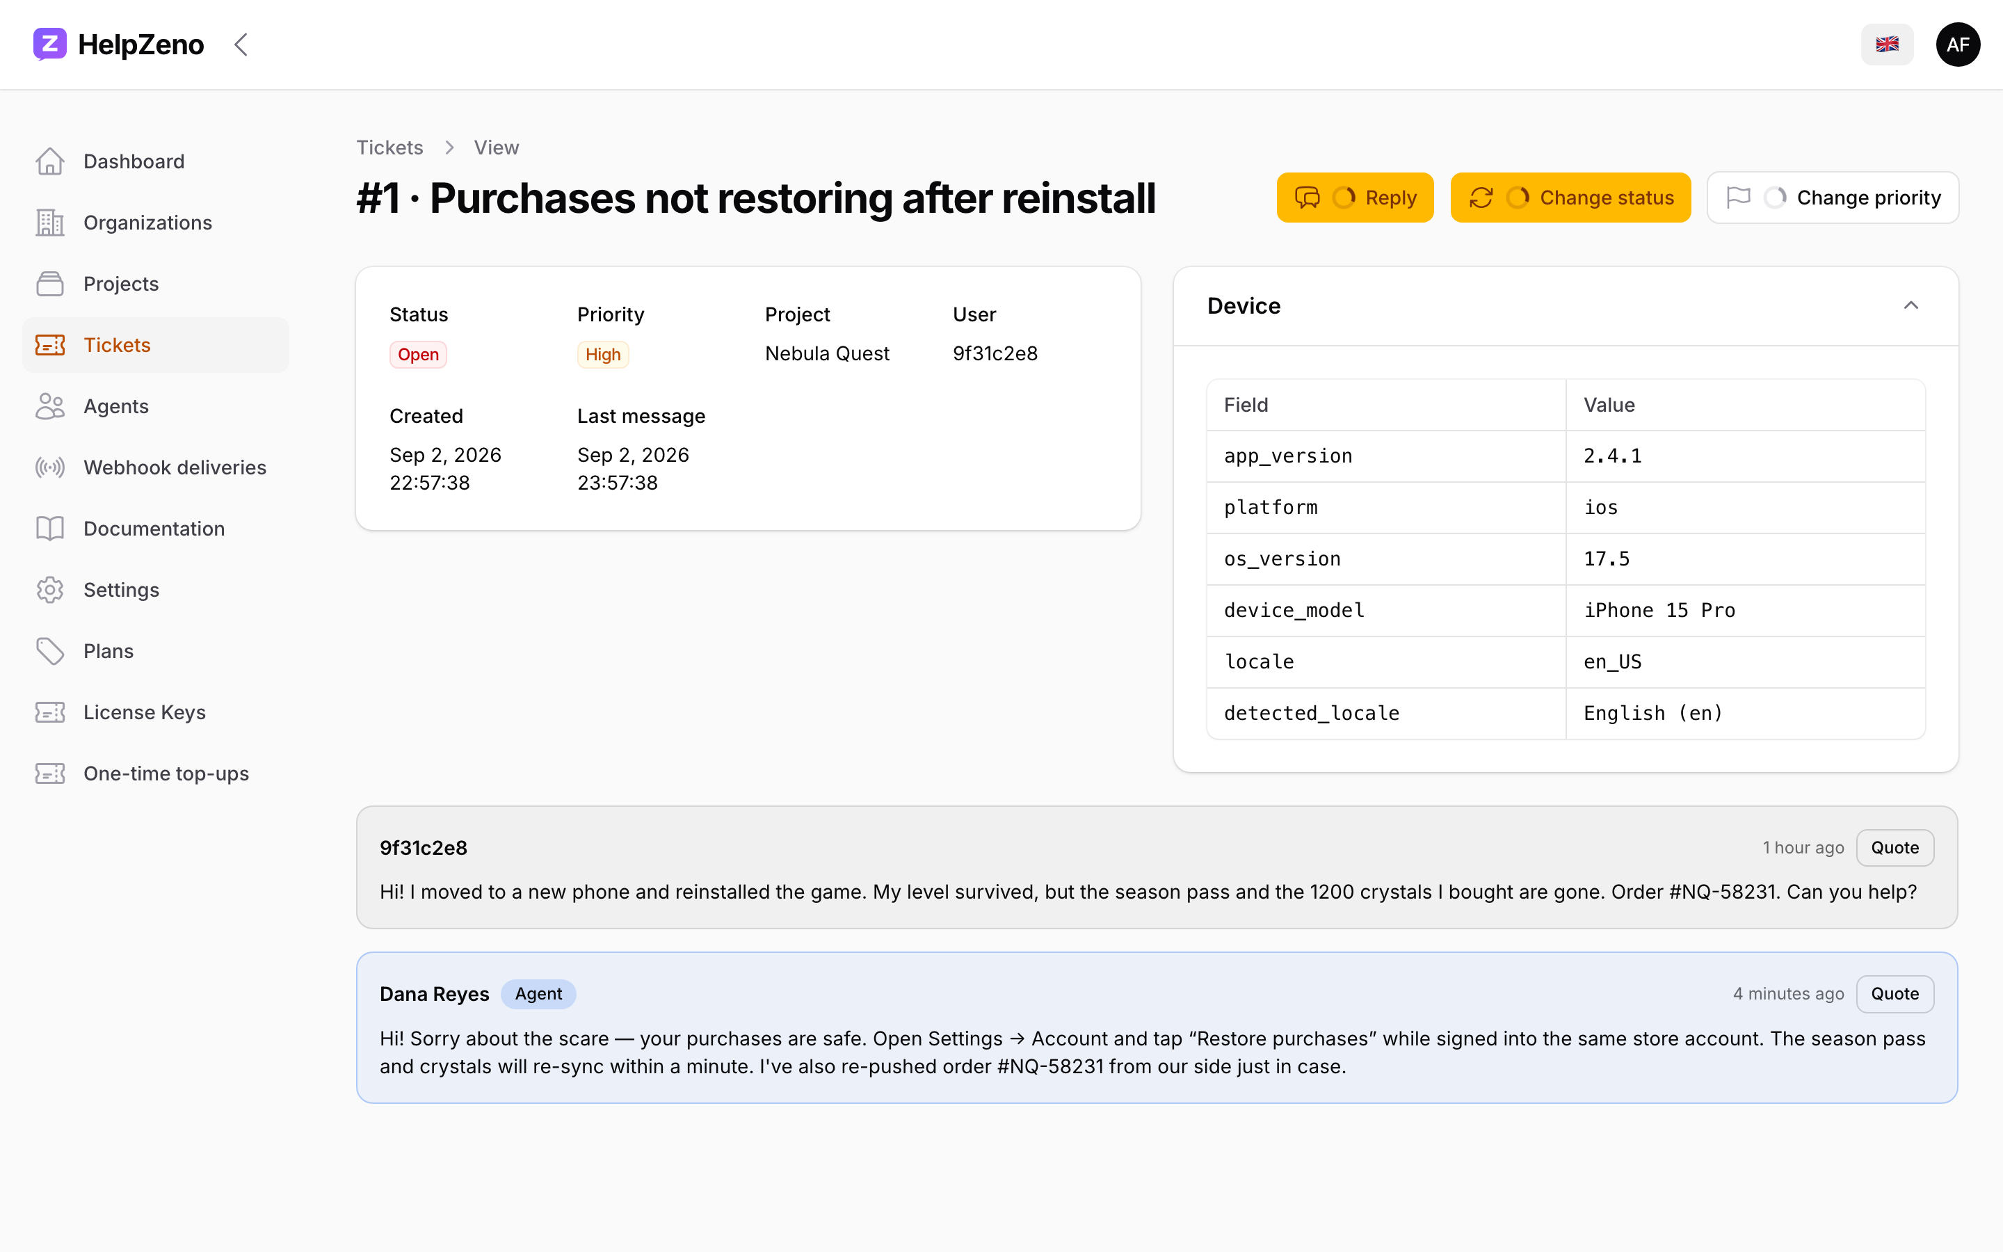This screenshot has width=2003, height=1252.
Task: Click the Dashboard home icon
Action: pyautogui.click(x=51, y=161)
